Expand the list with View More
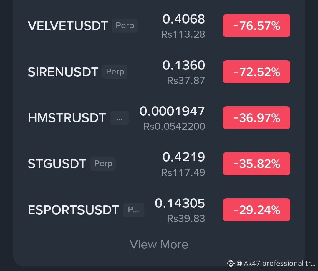 (x=159, y=244)
